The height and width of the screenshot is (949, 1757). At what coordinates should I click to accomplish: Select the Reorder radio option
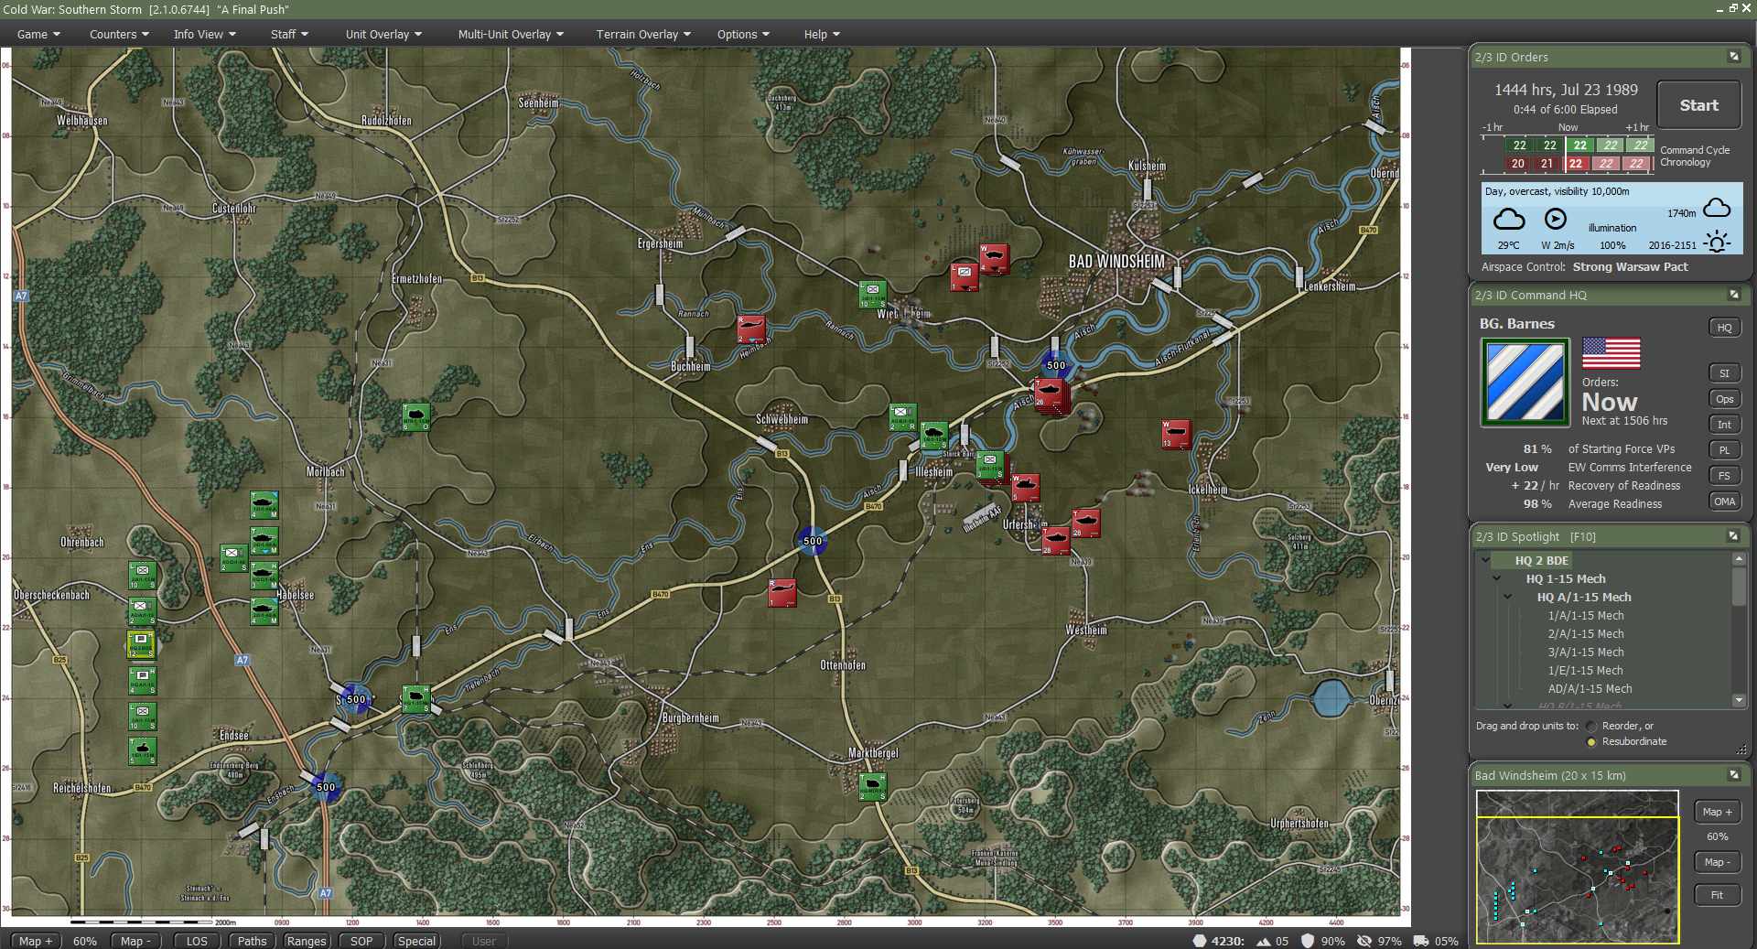[x=1591, y=727]
